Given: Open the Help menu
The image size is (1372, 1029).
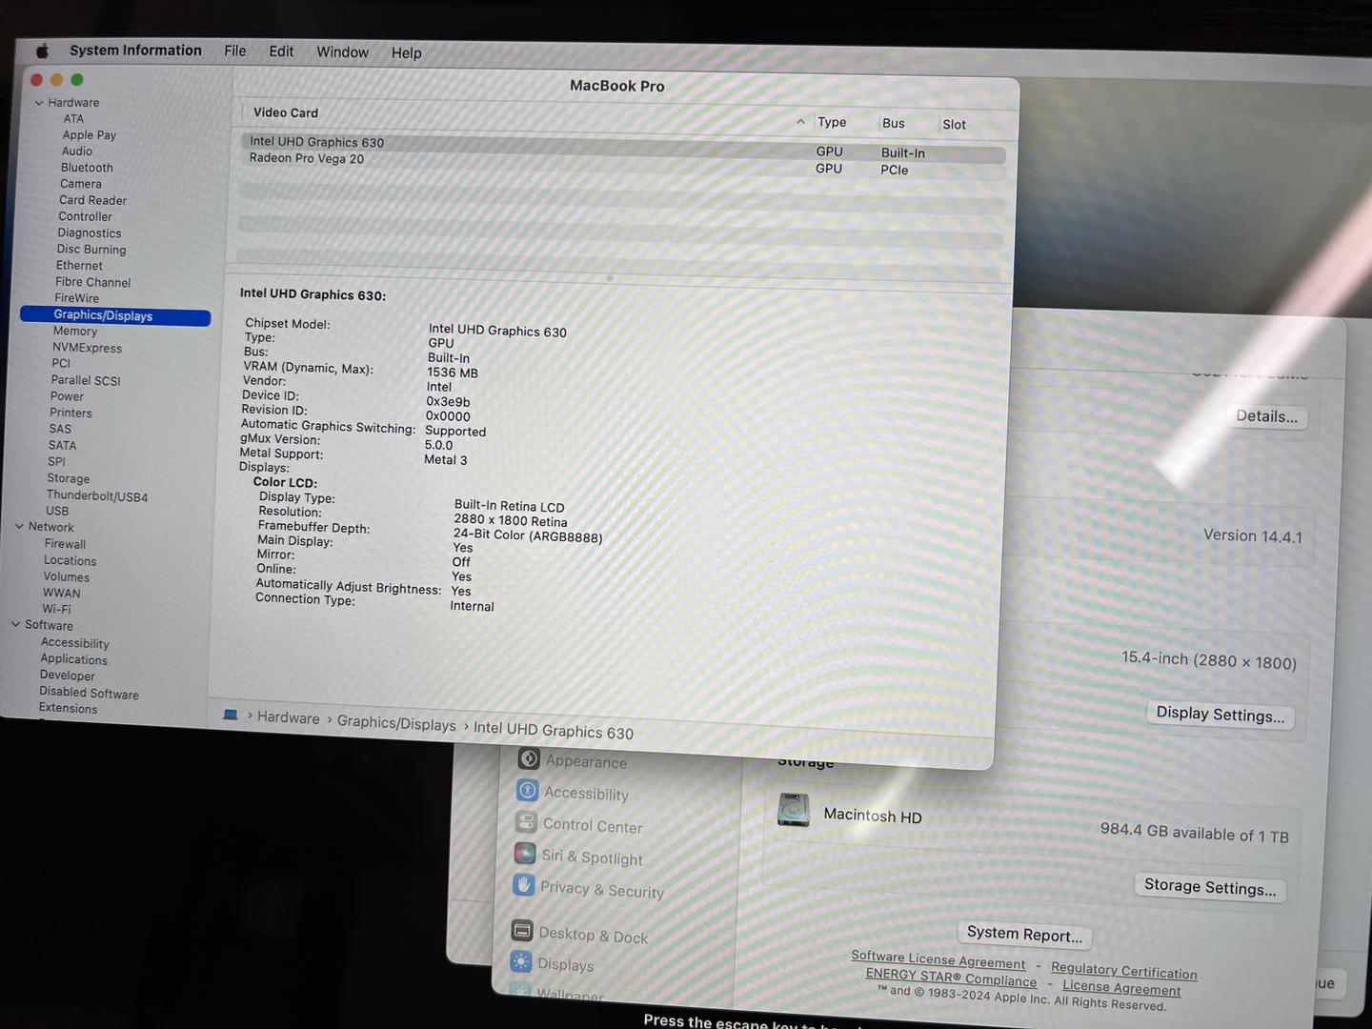Looking at the screenshot, I should click(x=406, y=53).
